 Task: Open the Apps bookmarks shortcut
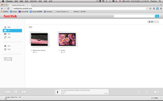[5, 11]
